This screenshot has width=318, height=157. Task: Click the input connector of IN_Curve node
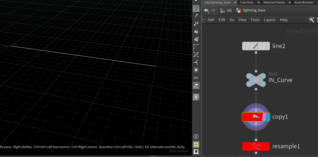point(256,71)
